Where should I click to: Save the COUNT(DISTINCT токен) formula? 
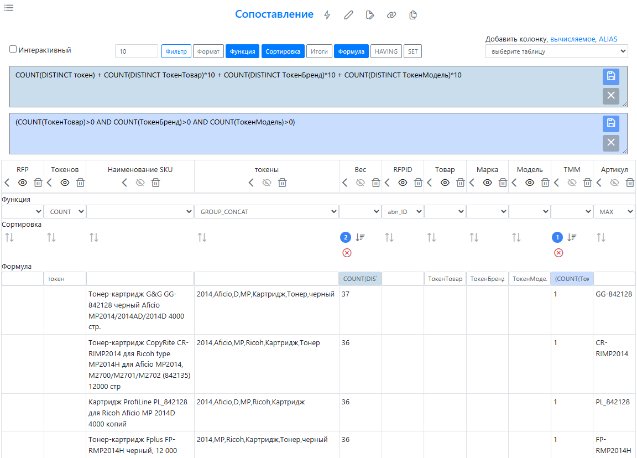pyautogui.click(x=610, y=76)
